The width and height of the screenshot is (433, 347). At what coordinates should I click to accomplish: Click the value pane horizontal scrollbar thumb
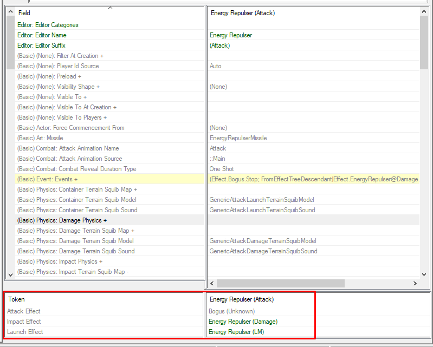tap(281, 283)
